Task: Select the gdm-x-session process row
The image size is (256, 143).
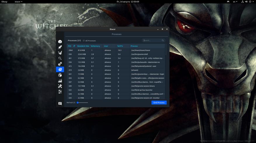Action: click(116, 78)
